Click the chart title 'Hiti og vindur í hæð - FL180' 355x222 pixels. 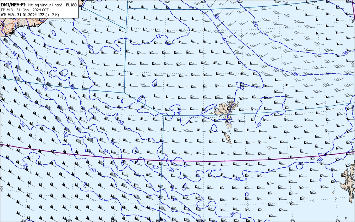click(x=52, y=5)
